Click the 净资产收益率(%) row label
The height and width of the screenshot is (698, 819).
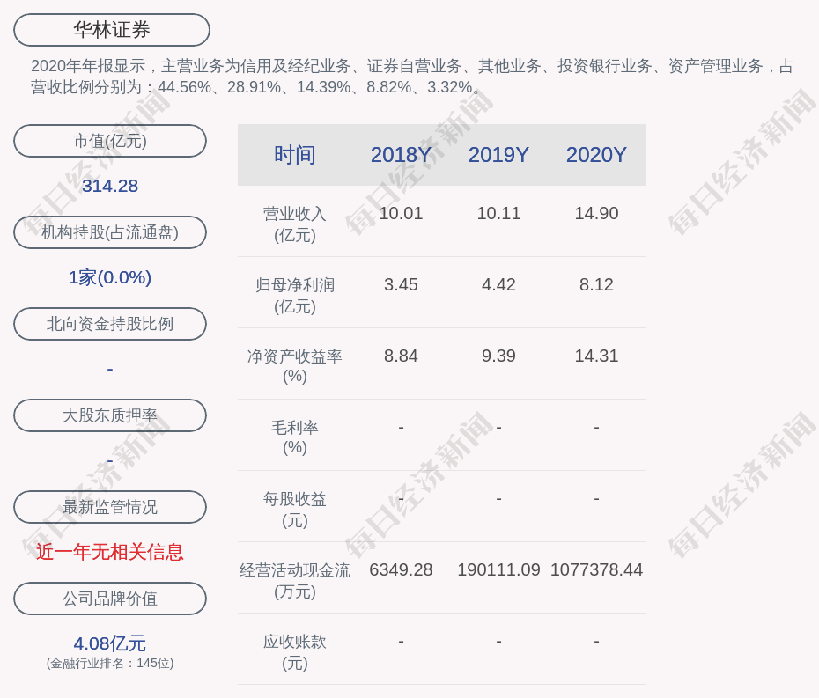[x=295, y=366]
